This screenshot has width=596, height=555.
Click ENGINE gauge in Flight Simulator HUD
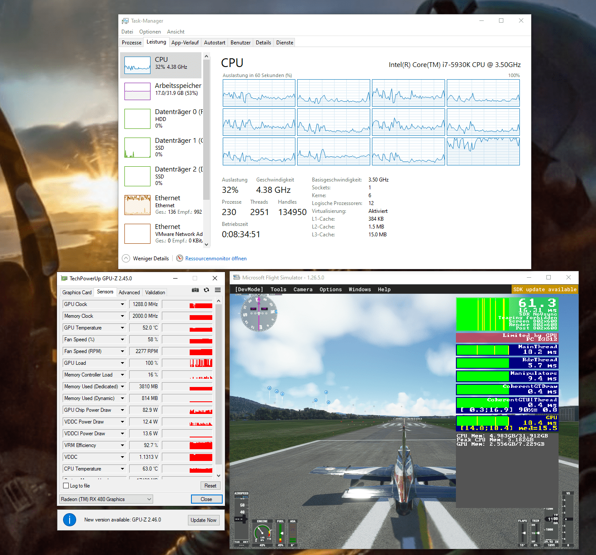262,533
